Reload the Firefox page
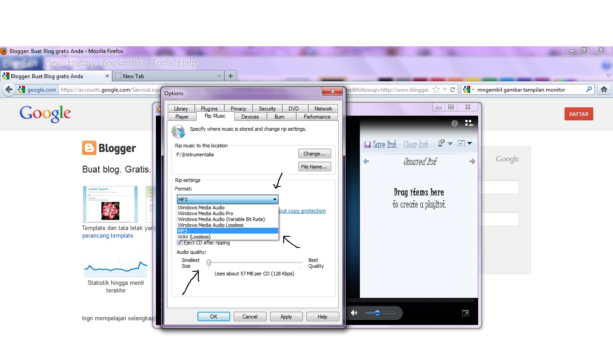Image resolution: width=613 pixels, height=345 pixels. click(453, 89)
